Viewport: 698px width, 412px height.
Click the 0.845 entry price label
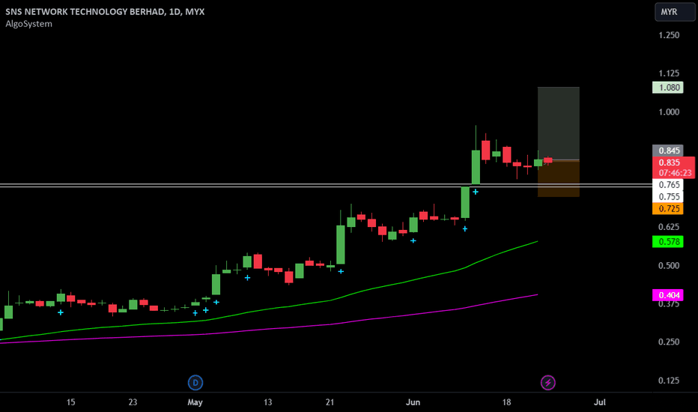(x=668, y=151)
